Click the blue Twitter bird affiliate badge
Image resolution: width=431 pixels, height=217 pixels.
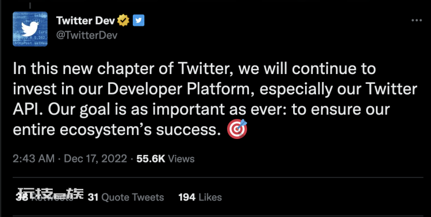coord(138,21)
